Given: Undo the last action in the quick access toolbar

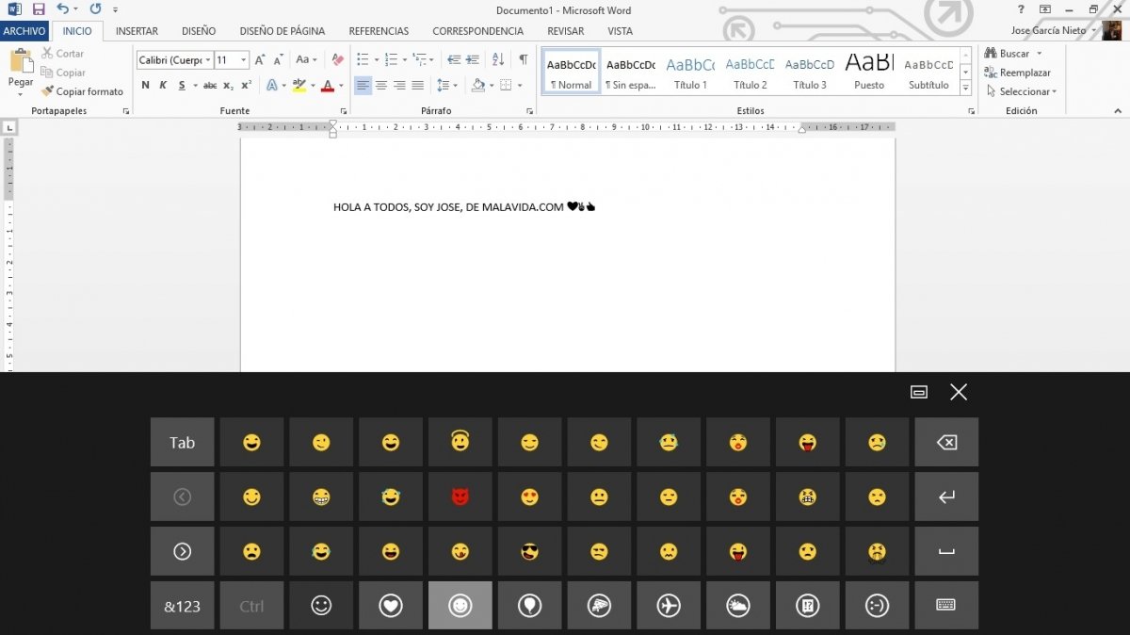Looking at the screenshot, I should point(61,9).
